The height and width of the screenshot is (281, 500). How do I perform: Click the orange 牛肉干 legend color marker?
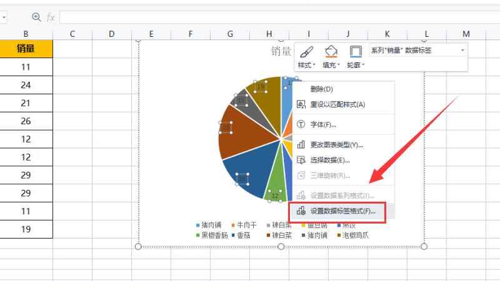point(233,225)
